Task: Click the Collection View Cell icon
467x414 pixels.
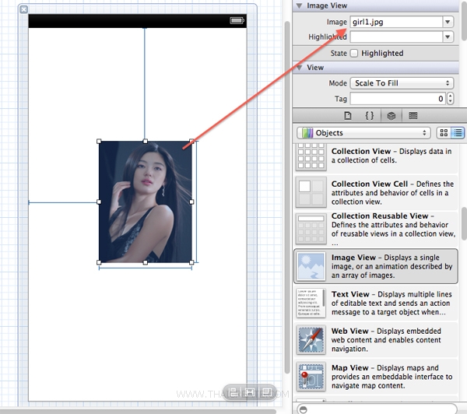Action: [311, 192]
